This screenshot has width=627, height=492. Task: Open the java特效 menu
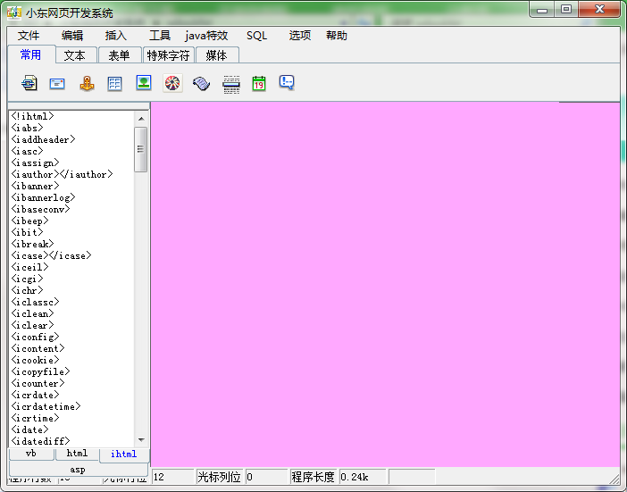click(206, 36)
